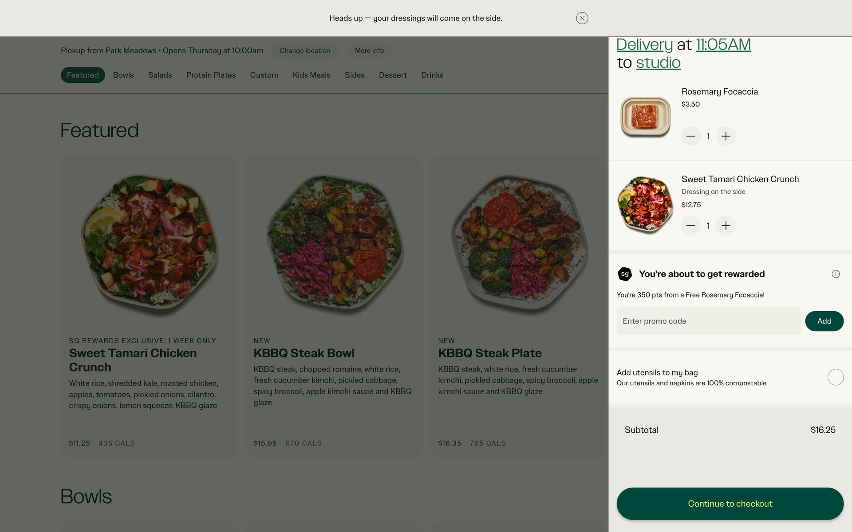The width and height of the screenshot is (852, 532).
Task: Decrease Rosemary Focaccia quantity
Action: click(690, 136)
